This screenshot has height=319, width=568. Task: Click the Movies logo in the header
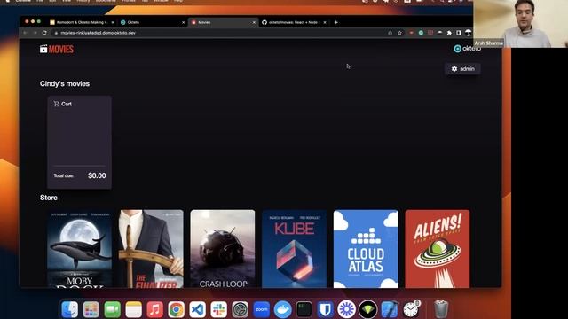pyautogui.click(x=57, y=50)
